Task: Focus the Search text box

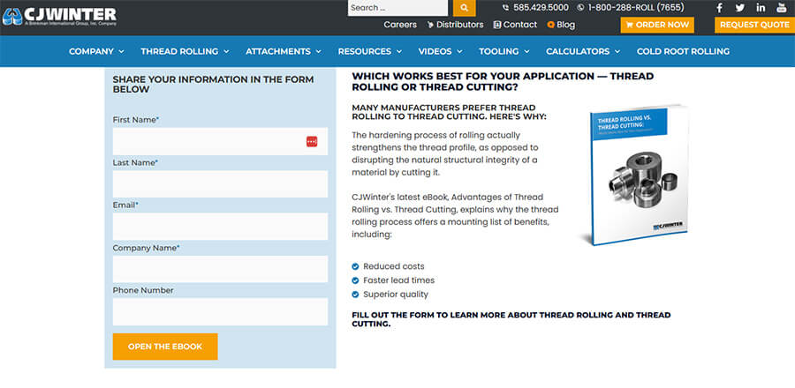Action: [397, 8]
